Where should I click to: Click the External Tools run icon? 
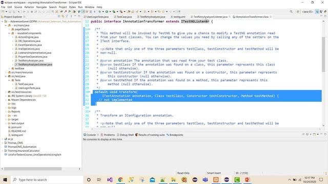point(121,12)
